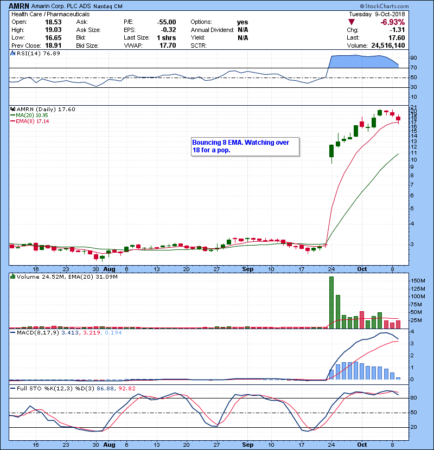Screen dimensions: 434x450
Task: Click the P/E value -55.00
Action: point(167,22)
